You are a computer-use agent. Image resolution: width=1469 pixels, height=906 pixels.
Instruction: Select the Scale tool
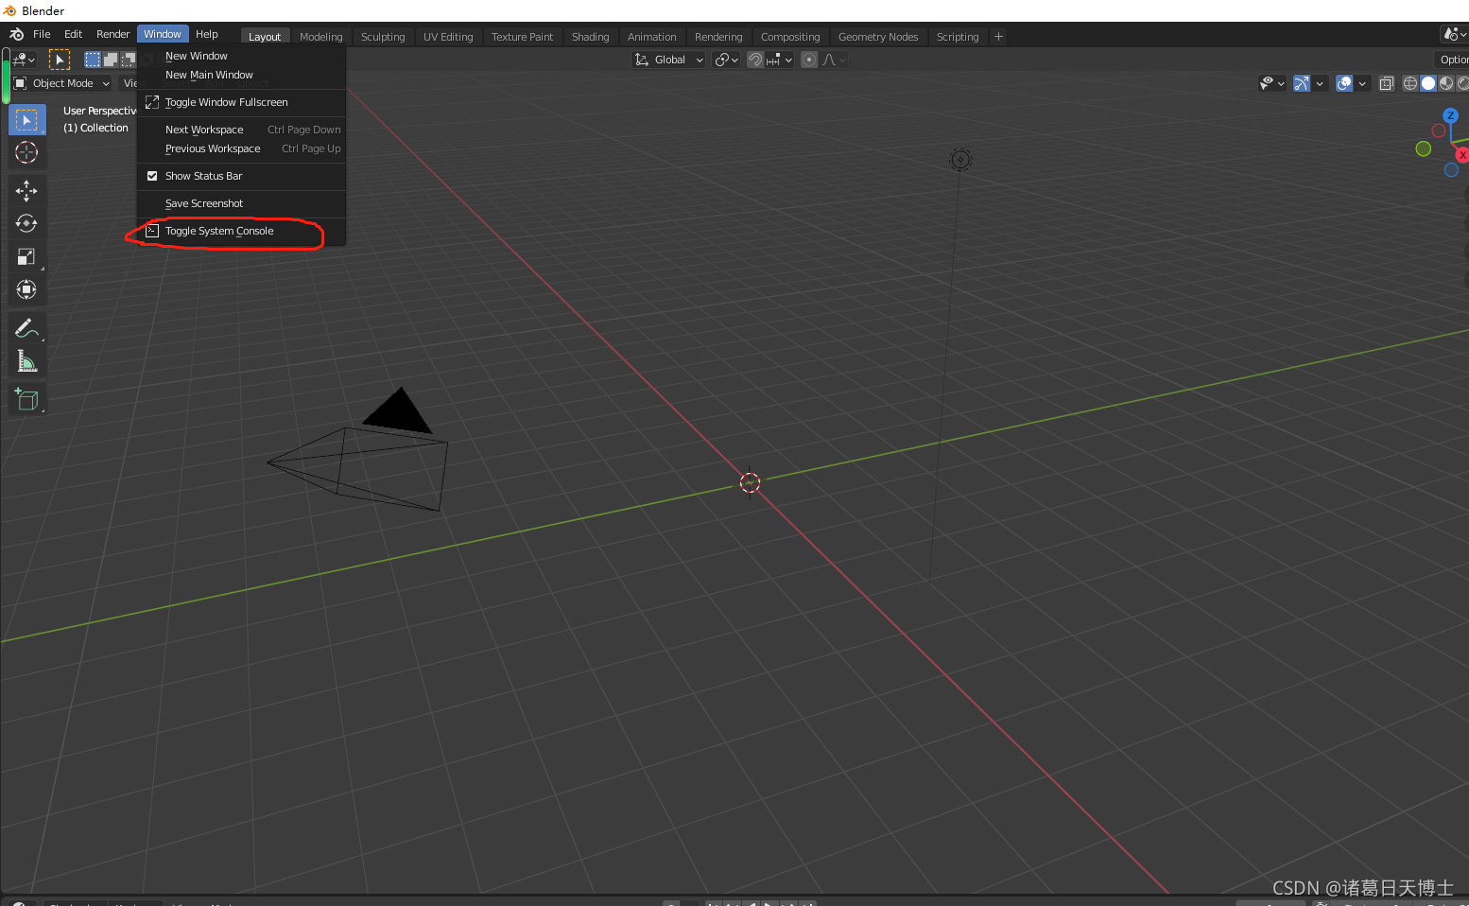click(x=26, y=257)
